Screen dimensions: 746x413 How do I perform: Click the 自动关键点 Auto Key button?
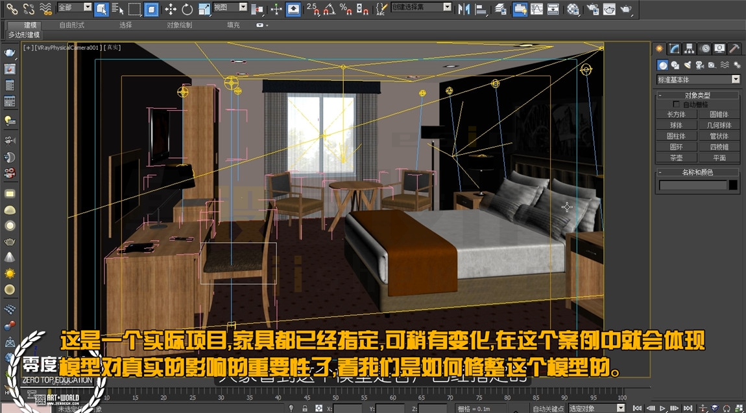pos(548,408)
